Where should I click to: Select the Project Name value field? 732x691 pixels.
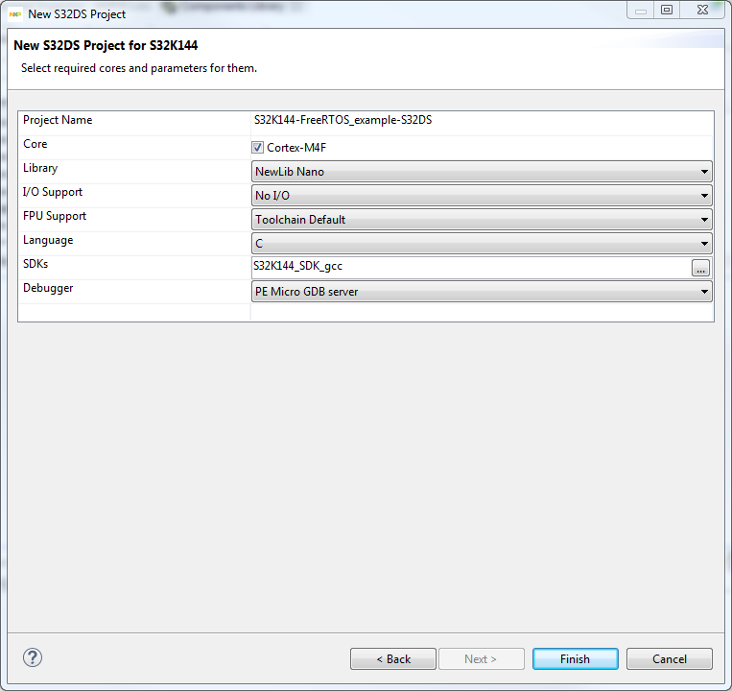(x=482, y=123)
